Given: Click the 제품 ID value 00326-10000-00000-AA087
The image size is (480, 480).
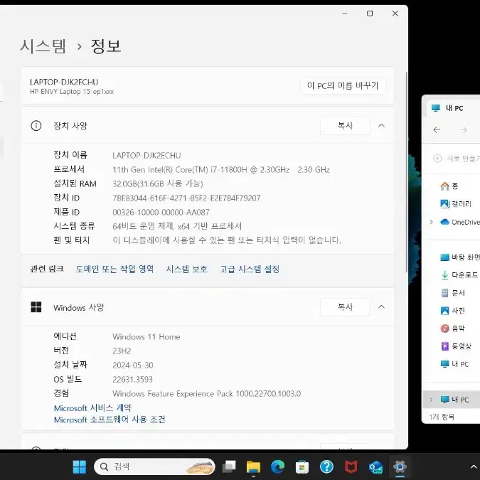Looking at the screenshot, I should click(x=161, y=212).
